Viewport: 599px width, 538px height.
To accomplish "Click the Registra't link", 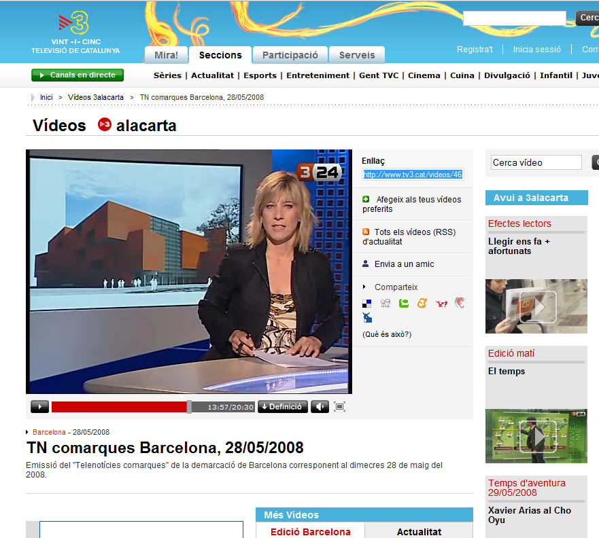I will 475,49.
